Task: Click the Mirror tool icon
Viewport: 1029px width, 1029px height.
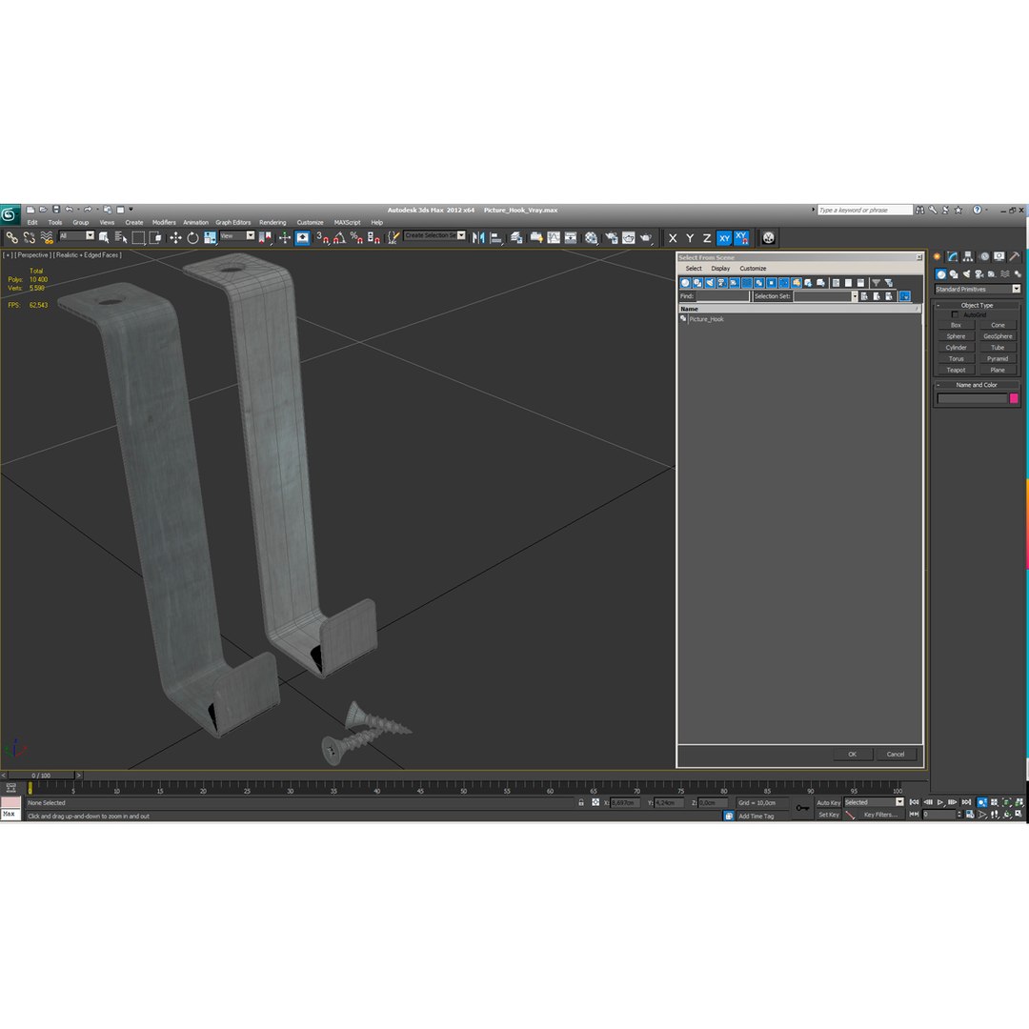Action: click(x=478, y=237)
